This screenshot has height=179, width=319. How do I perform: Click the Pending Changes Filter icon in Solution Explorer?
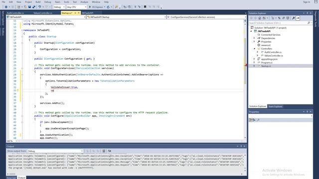(x=273, y=18)
